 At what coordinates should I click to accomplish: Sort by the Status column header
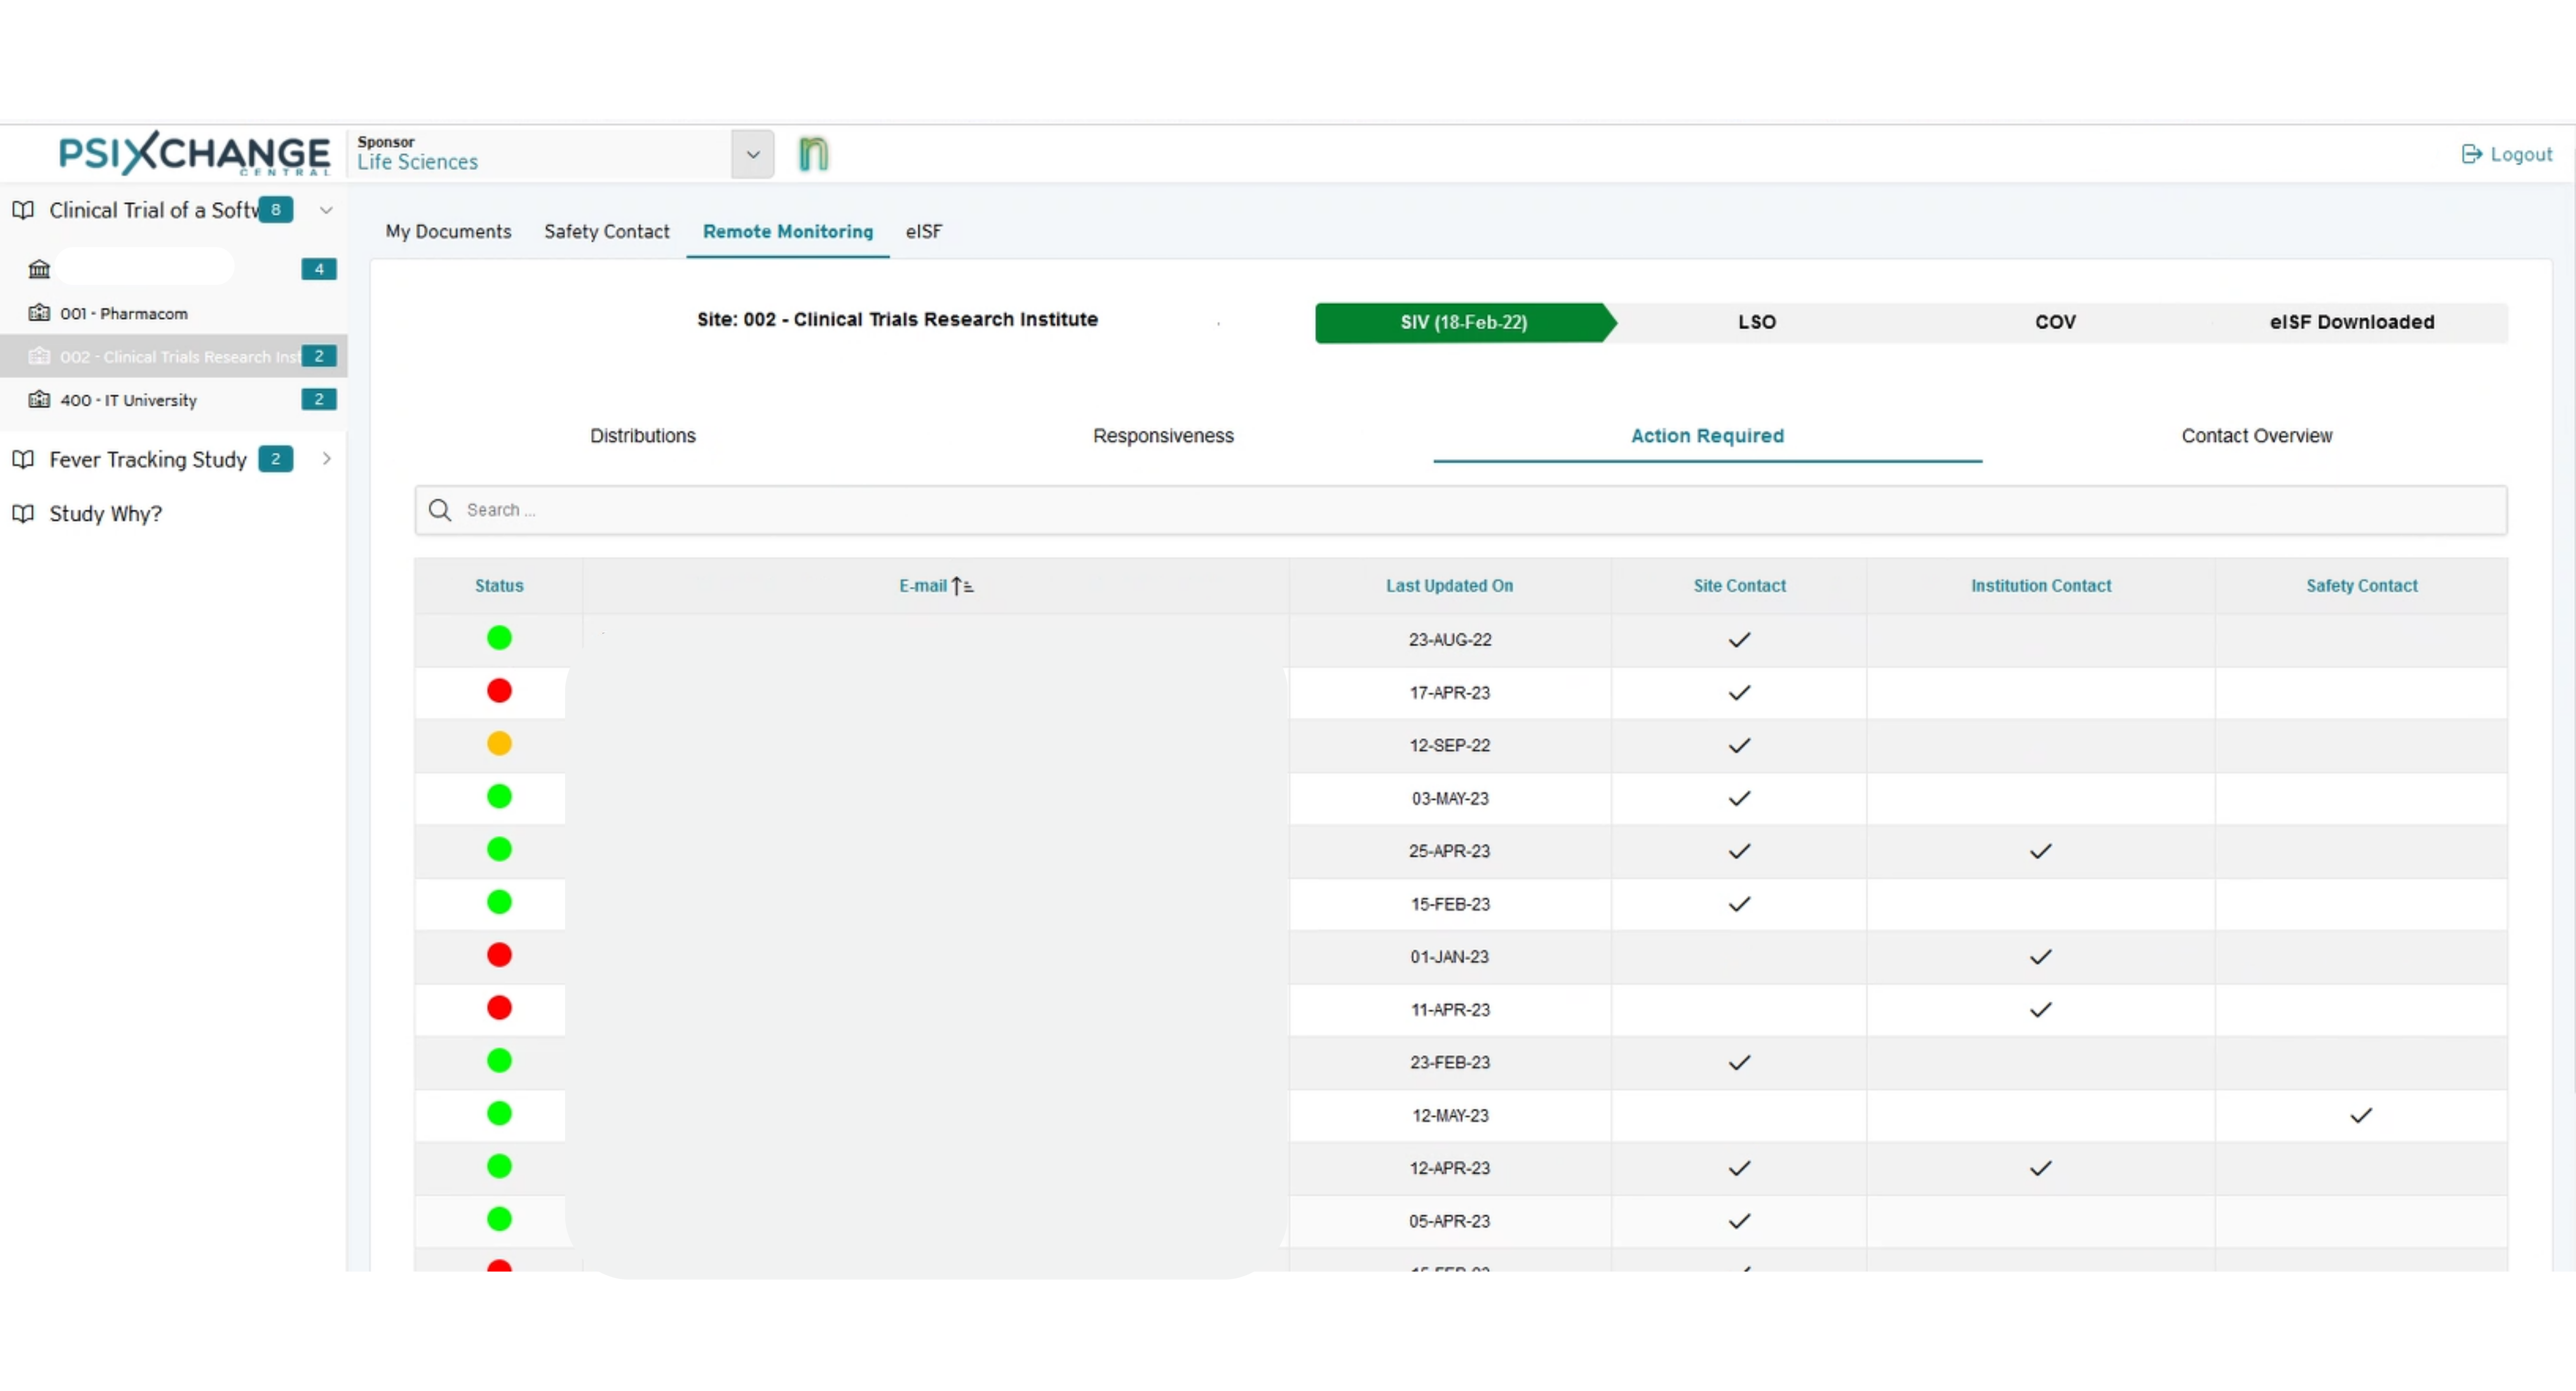(499, 586)
